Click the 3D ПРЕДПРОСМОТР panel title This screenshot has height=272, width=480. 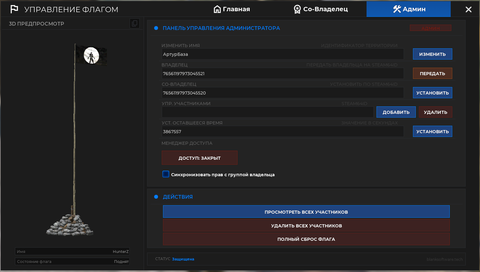36,24
